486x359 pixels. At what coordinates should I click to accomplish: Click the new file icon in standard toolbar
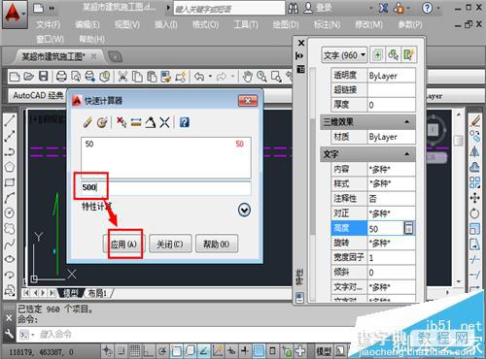click(15, 77)
